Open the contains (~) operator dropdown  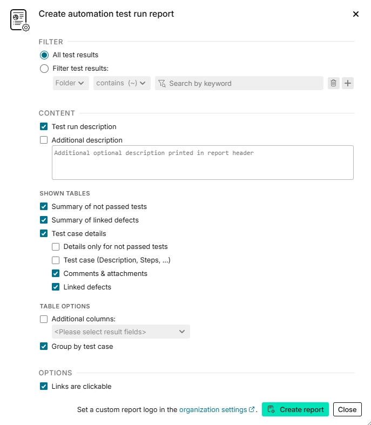click(x=122, y=83)
